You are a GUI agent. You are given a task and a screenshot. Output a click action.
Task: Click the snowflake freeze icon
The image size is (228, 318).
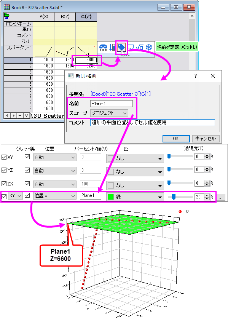[x=149, y=47]
